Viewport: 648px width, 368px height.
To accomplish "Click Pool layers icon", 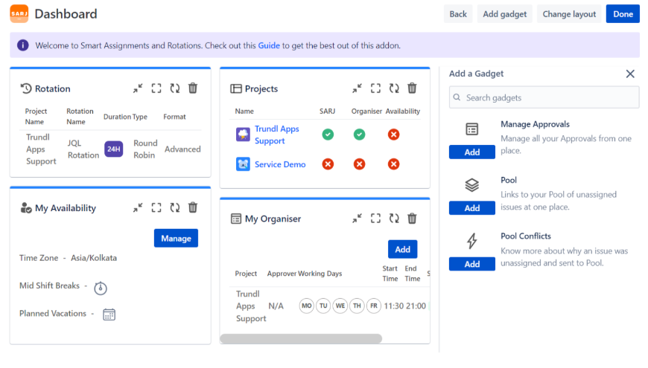I will (x=472, y=185).
